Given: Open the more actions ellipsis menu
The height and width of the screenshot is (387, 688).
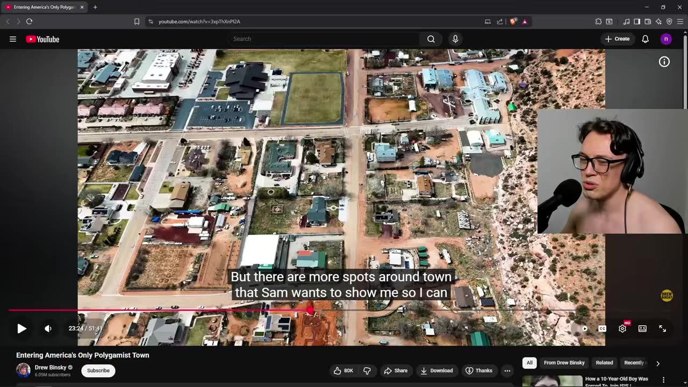Looking at the screenshot, I should click(x=507, y=370).
